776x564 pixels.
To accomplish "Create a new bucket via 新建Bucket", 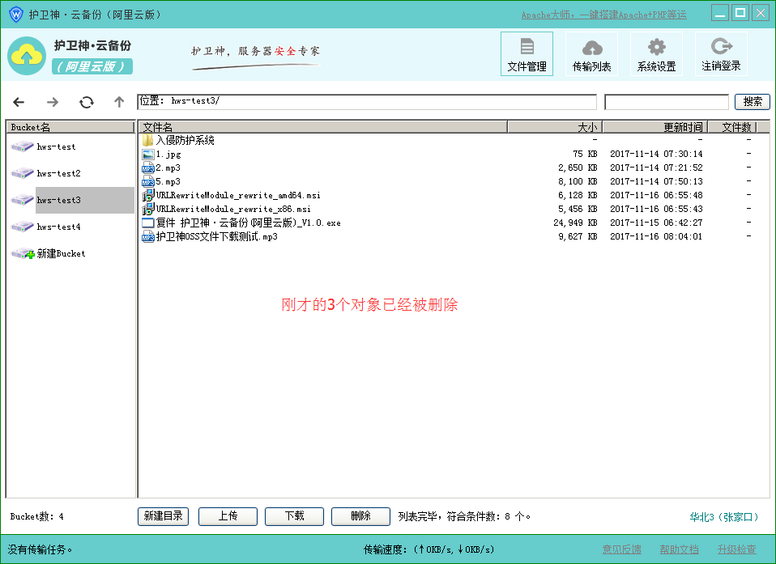I will click(61, 254).
